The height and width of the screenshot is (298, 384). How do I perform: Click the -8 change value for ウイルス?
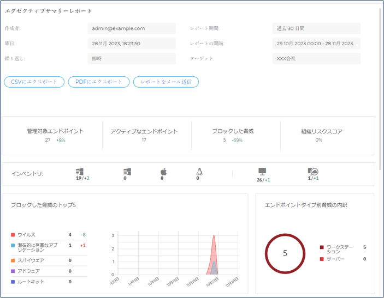pos(83,235)
